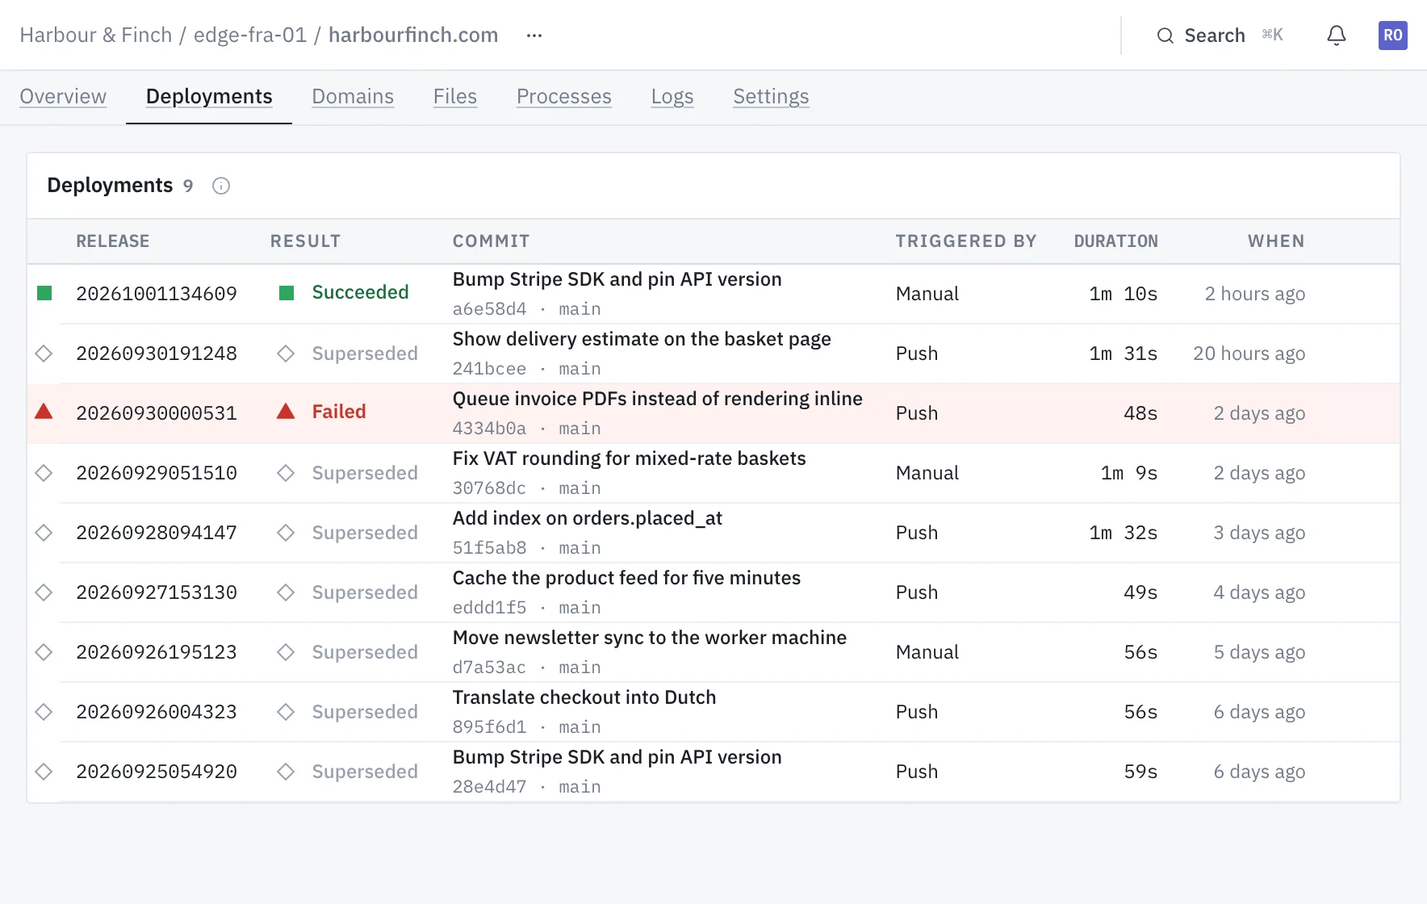
Task: Open the three-dots breadcrumb menu
Action: click(x=534, y=36)
